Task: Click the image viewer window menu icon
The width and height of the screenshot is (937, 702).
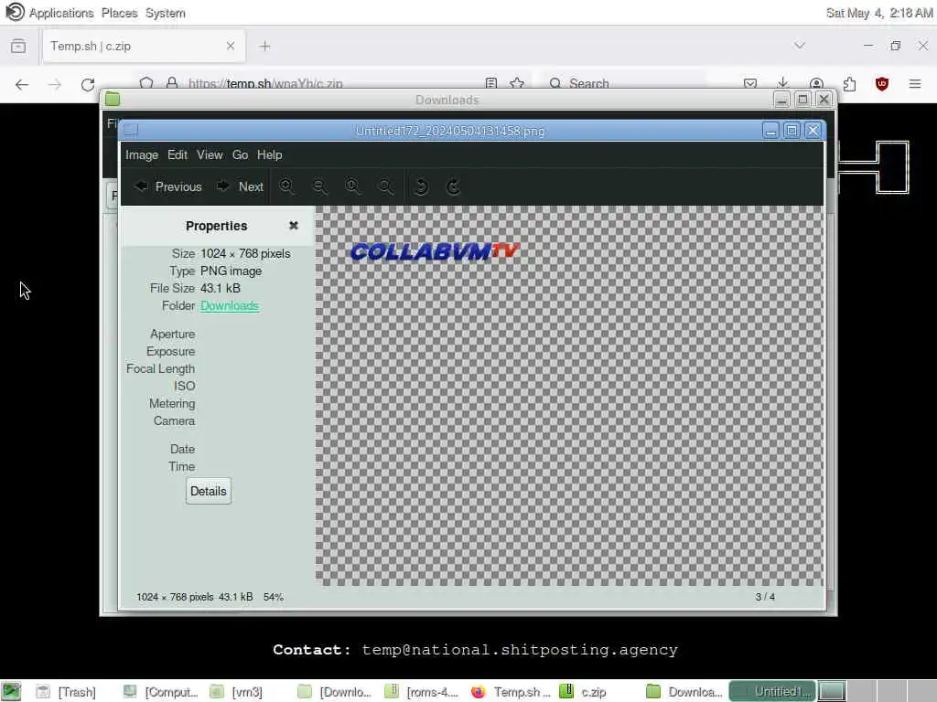Action: [x=131, y=130]
